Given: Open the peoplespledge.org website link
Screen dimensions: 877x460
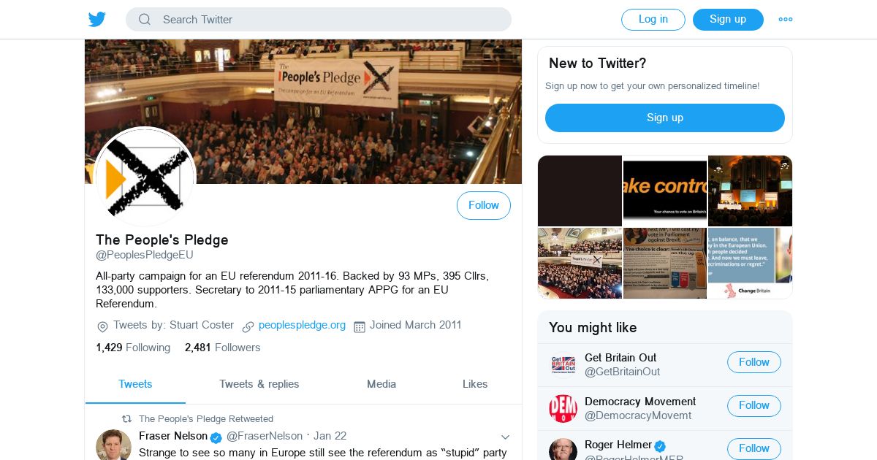Looking at the screenshot, I should (302, 325).
